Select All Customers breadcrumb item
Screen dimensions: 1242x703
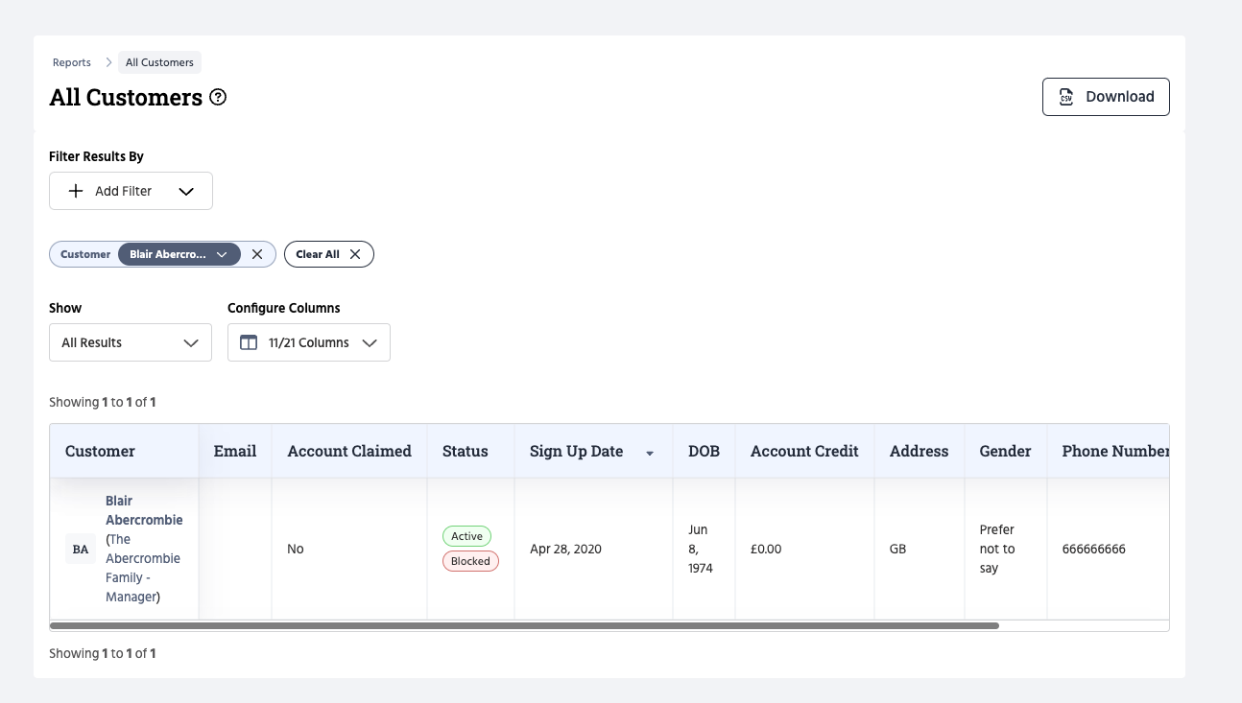pyautogui.click(x=159, y=62)
